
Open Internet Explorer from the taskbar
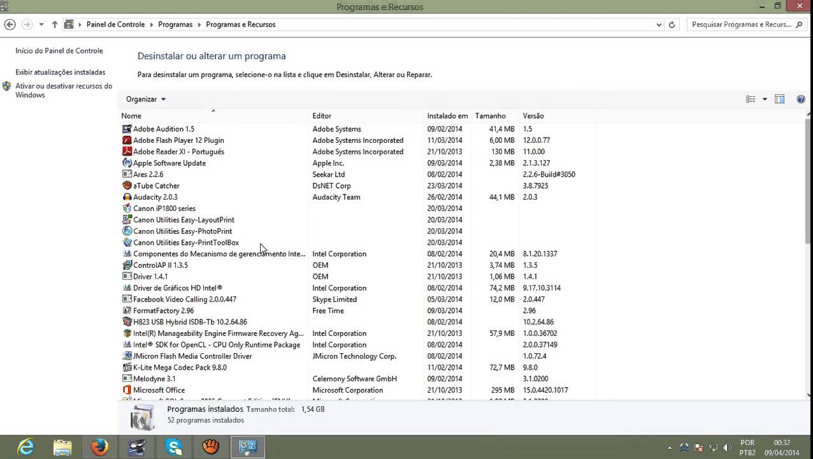pyautogui.click(x=26, y=448)
